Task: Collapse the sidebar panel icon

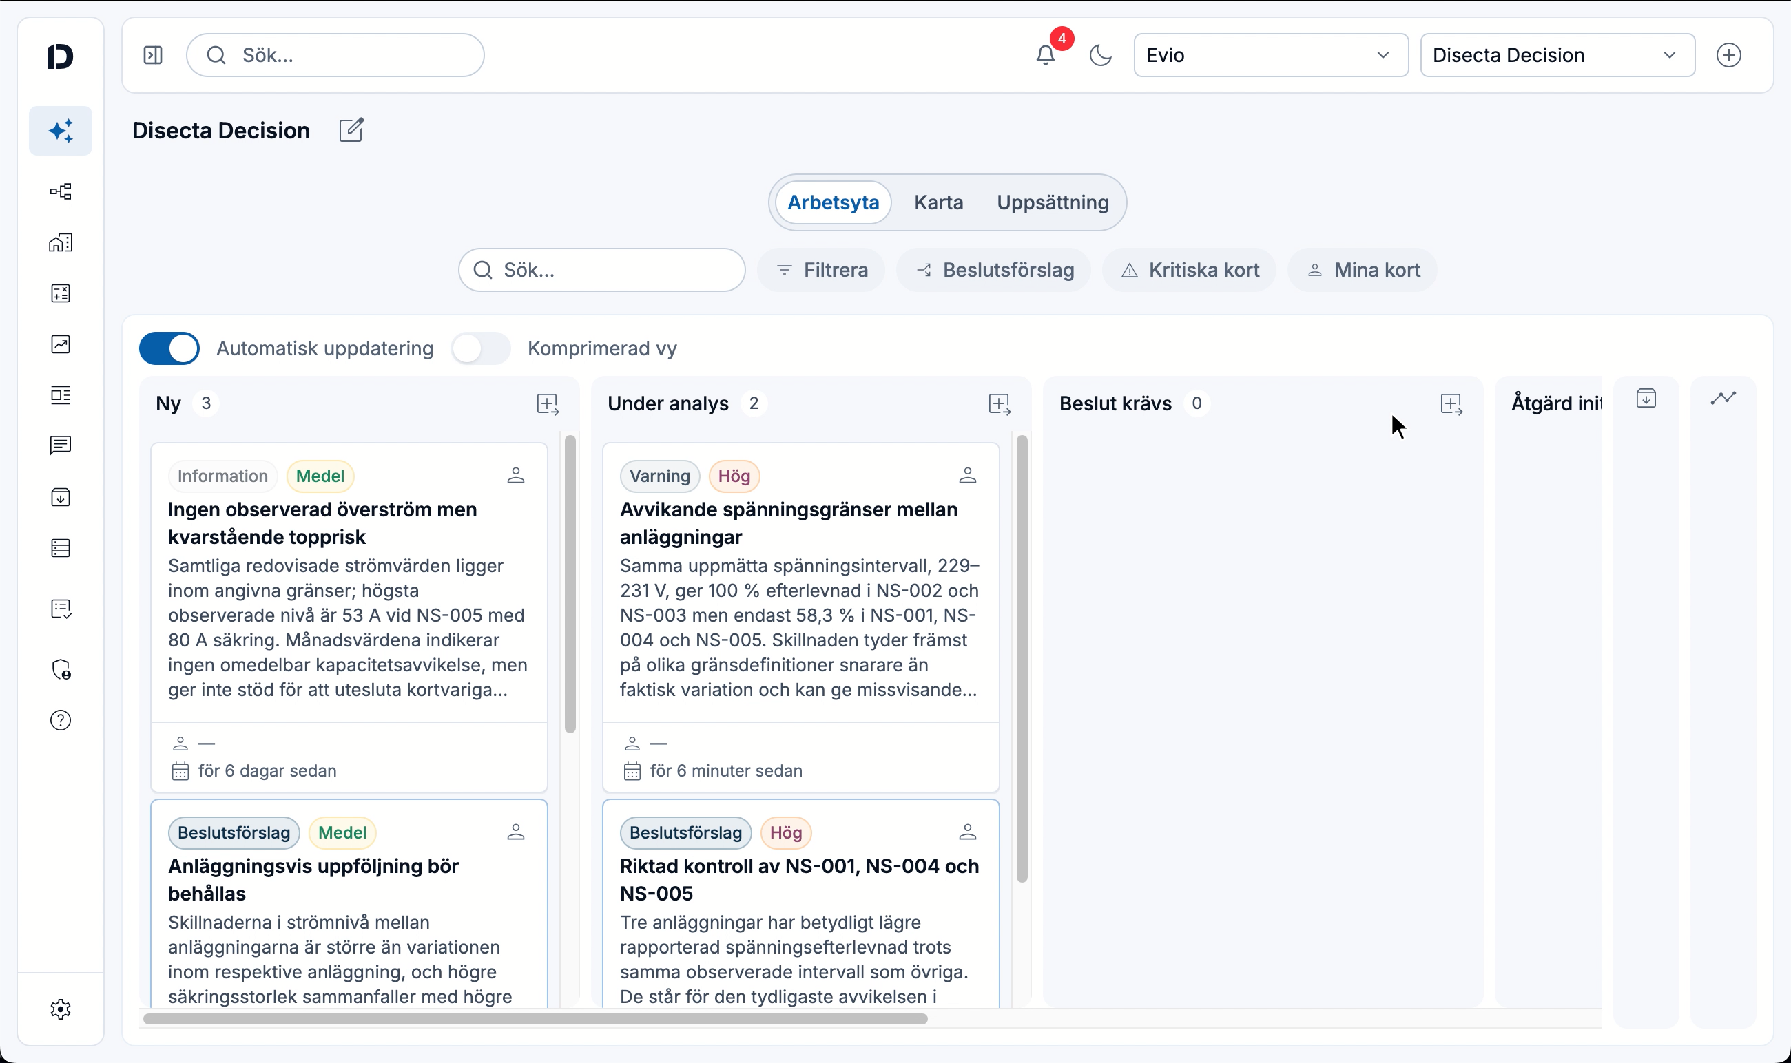Action: 153,55
